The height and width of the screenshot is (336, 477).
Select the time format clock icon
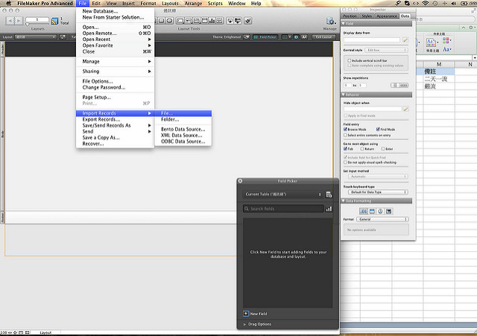click(380, 211)
